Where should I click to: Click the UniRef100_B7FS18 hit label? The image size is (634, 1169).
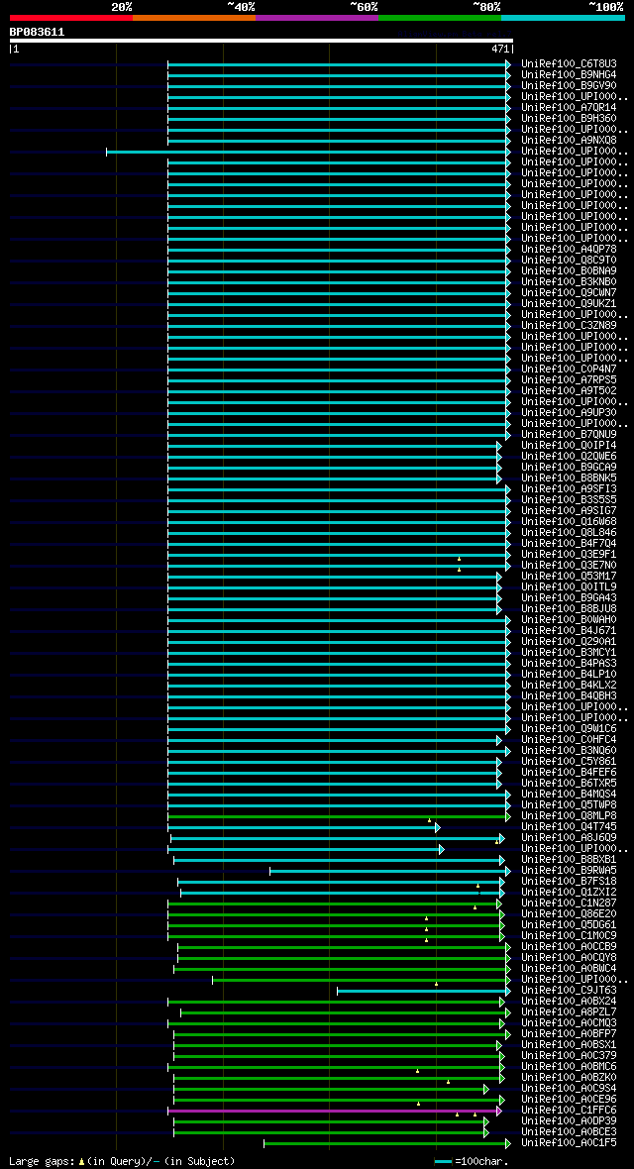[569, 882]
